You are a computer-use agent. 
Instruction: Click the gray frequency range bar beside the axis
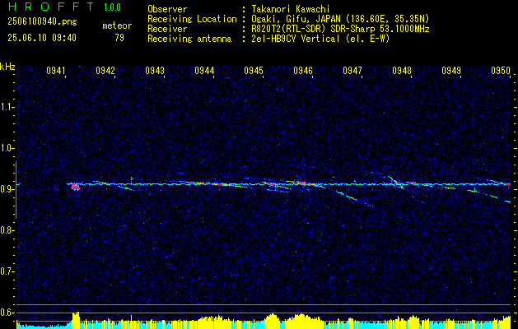pos(16,190)
